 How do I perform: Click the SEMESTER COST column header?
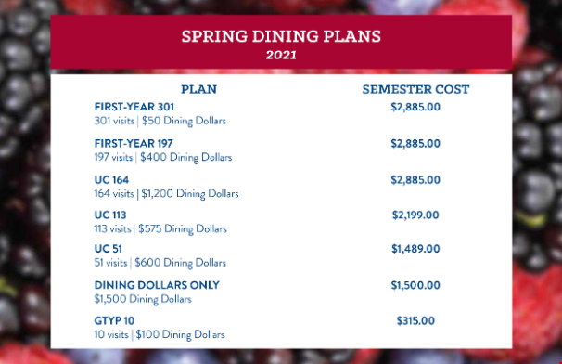pos(415,89)
